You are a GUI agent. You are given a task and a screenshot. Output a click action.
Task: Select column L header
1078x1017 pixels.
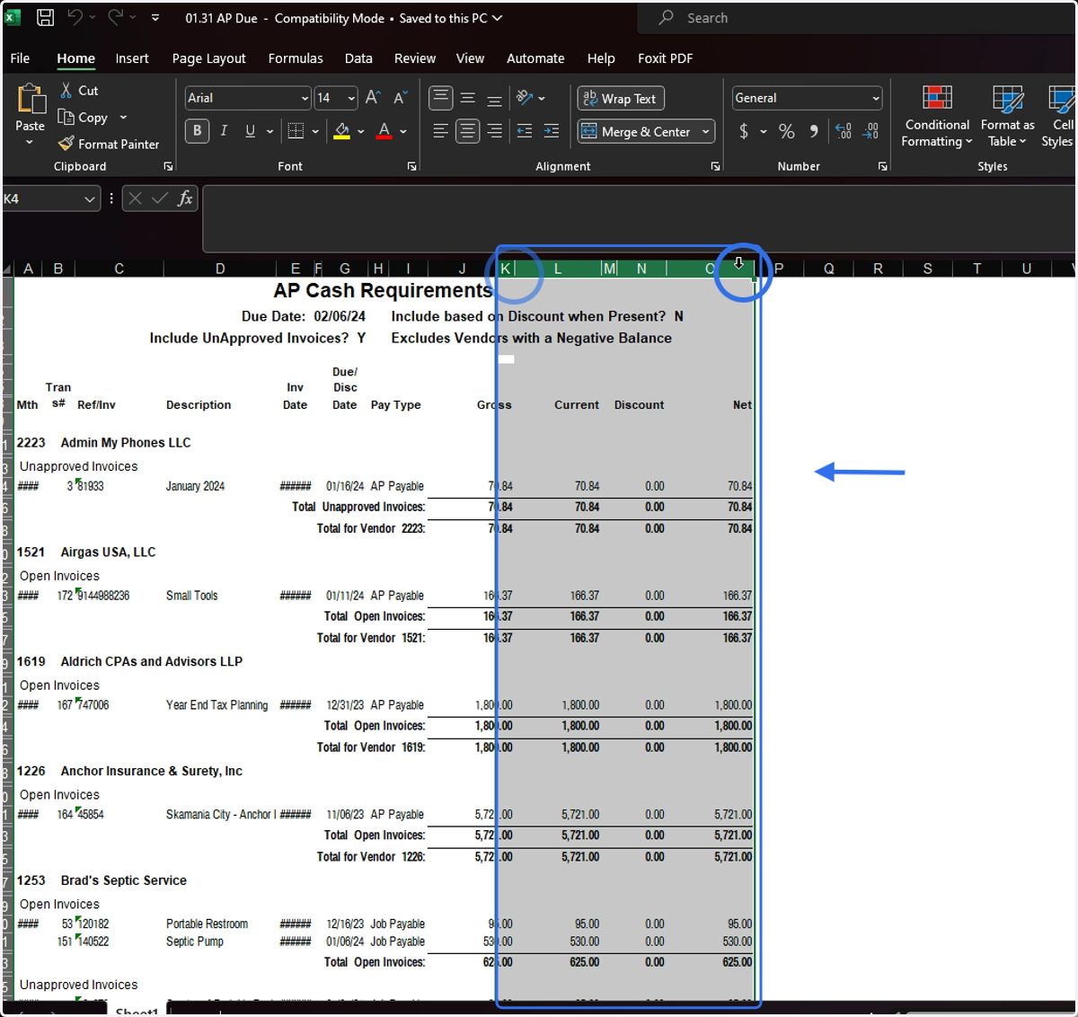tap(558, 269)
